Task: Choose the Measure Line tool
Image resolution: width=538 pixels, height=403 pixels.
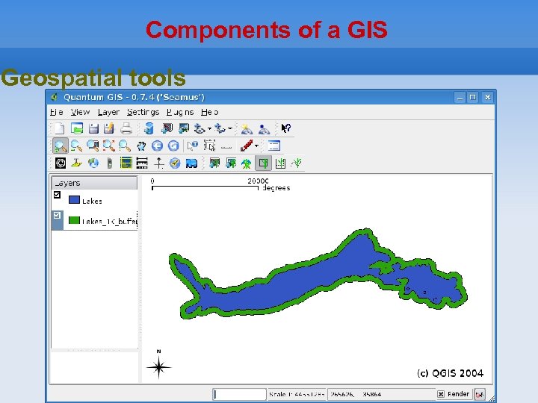Action: click(x=226, y=147)
